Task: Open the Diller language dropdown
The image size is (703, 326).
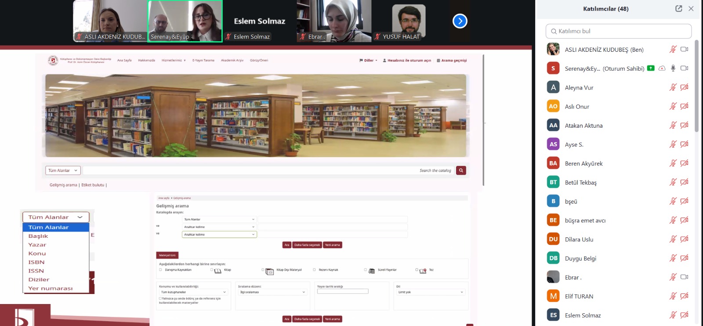Action: pos(369,61)
